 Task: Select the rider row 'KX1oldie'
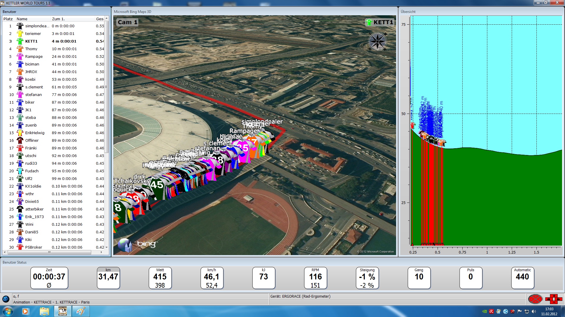pos(54,186)
